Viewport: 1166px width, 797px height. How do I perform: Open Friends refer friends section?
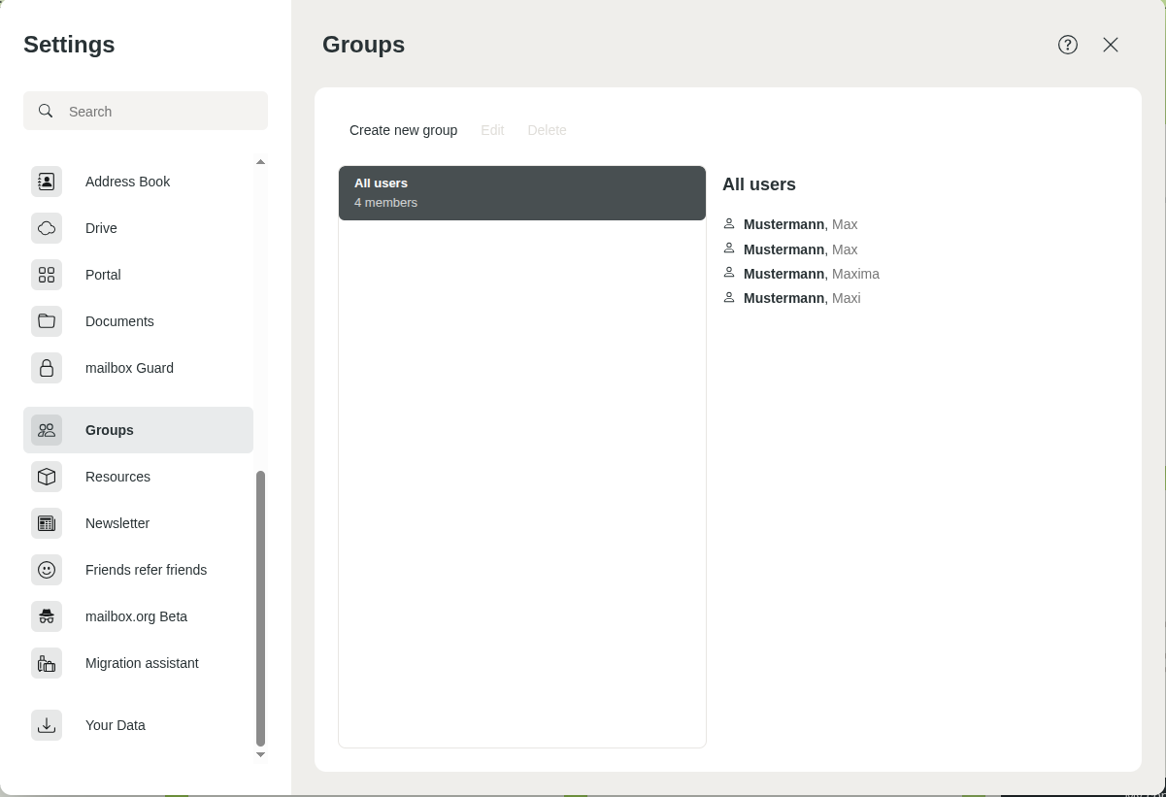(x=146, y=570)
